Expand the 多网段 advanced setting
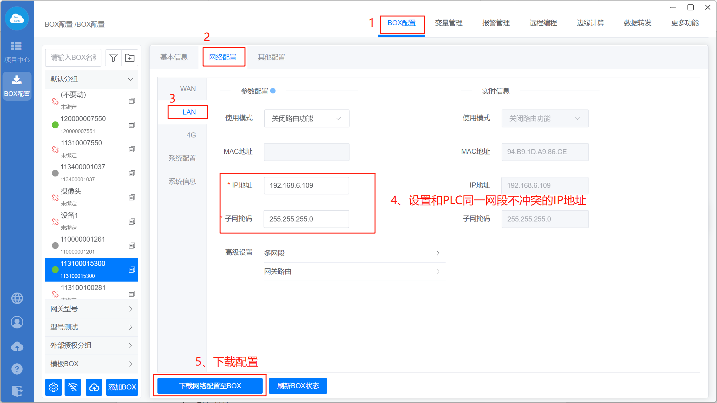 [x=354, y=253]
